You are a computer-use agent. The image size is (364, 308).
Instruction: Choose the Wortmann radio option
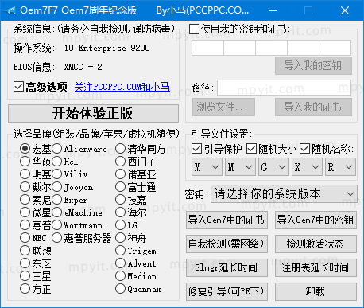[x=56, y=225]
